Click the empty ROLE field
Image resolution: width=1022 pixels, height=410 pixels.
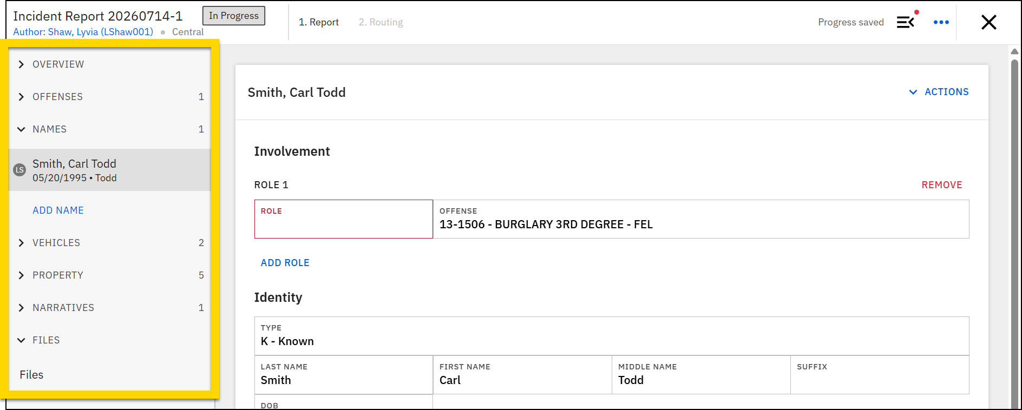[344, 219]
